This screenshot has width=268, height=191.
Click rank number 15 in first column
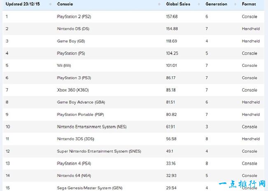(7, 188)
